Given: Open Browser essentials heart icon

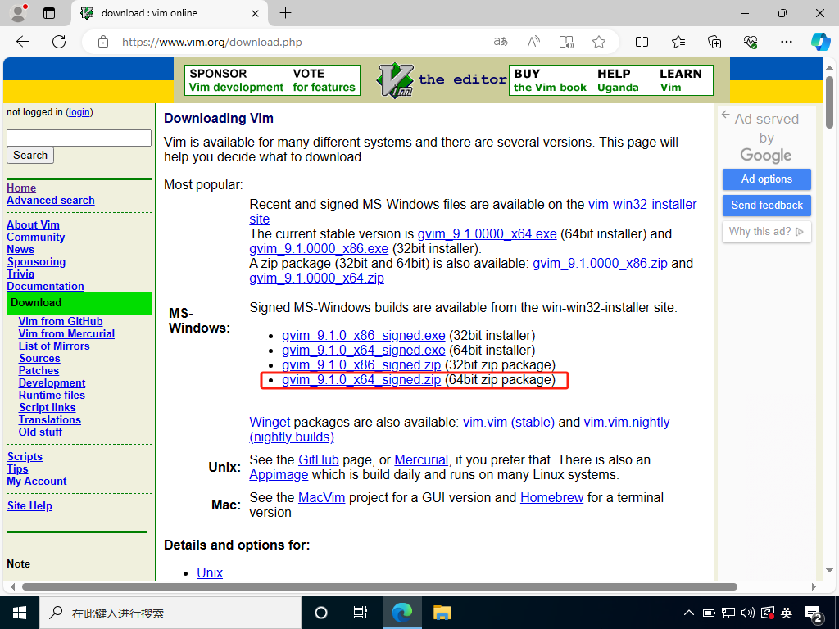Looking at the screenshot, I should (751, 42).
